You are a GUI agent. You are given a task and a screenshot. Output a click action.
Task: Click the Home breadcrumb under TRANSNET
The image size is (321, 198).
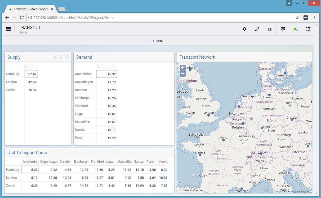pos(23,32)
